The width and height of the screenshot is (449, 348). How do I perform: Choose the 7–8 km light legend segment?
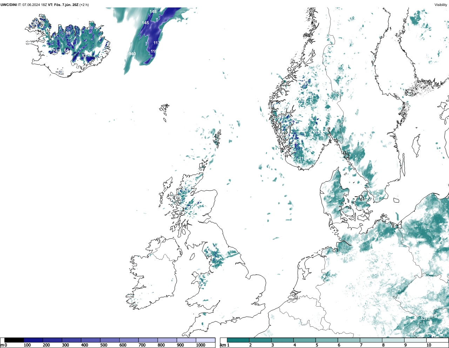tap(372, 340)
